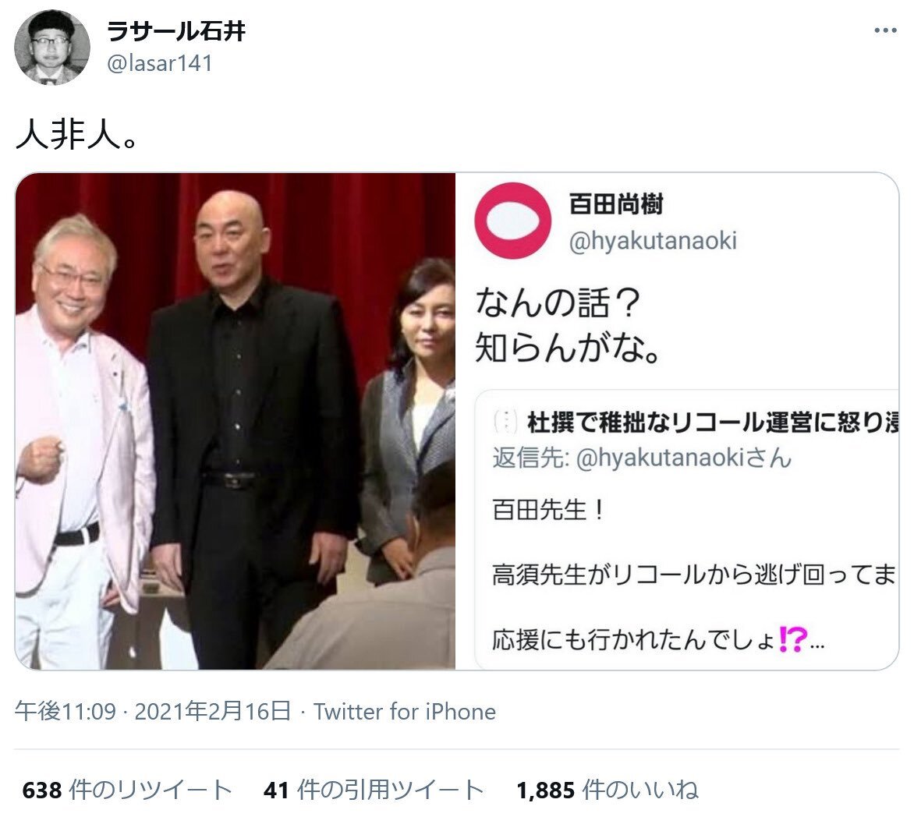Click the tweet author's profile avatar
The height and width of the screenshot is (817, 914).
(x=52, y=48)
